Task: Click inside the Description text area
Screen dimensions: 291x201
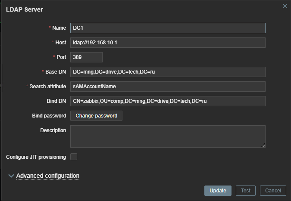Action: pyautogui.click(x=167, y=136)
